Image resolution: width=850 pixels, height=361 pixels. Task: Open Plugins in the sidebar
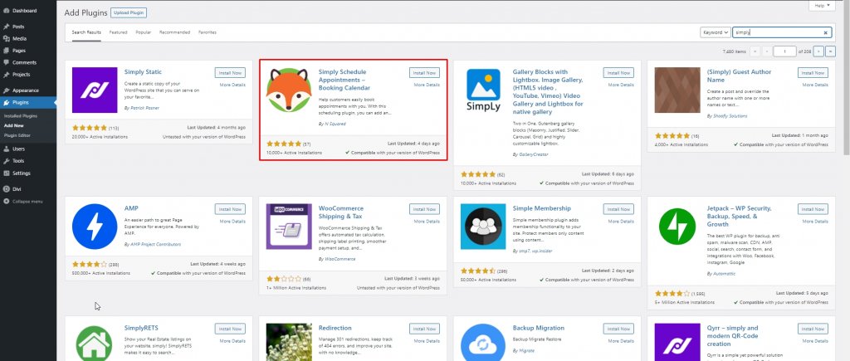pyautogui.click(x=28, y=102)
